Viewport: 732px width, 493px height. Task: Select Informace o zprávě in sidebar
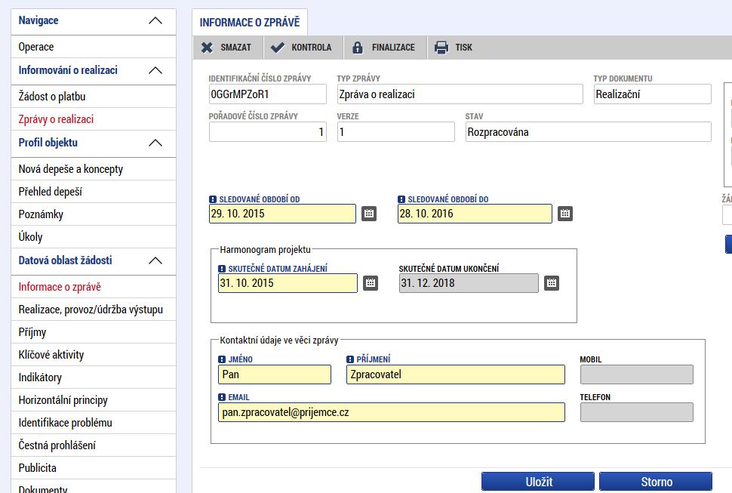coord(94,287)
